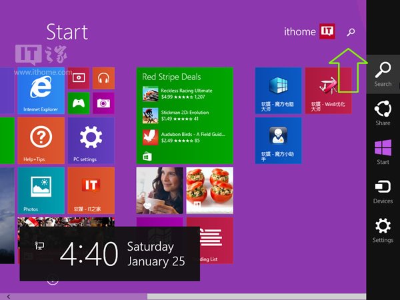Open the red IT之家 tile

(x=91, y=190)
